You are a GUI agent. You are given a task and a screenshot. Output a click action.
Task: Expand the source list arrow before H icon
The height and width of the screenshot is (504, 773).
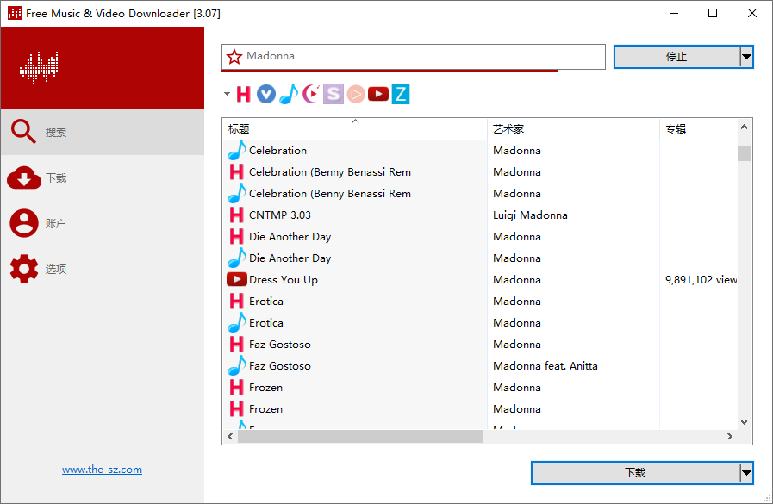(227, 94)
